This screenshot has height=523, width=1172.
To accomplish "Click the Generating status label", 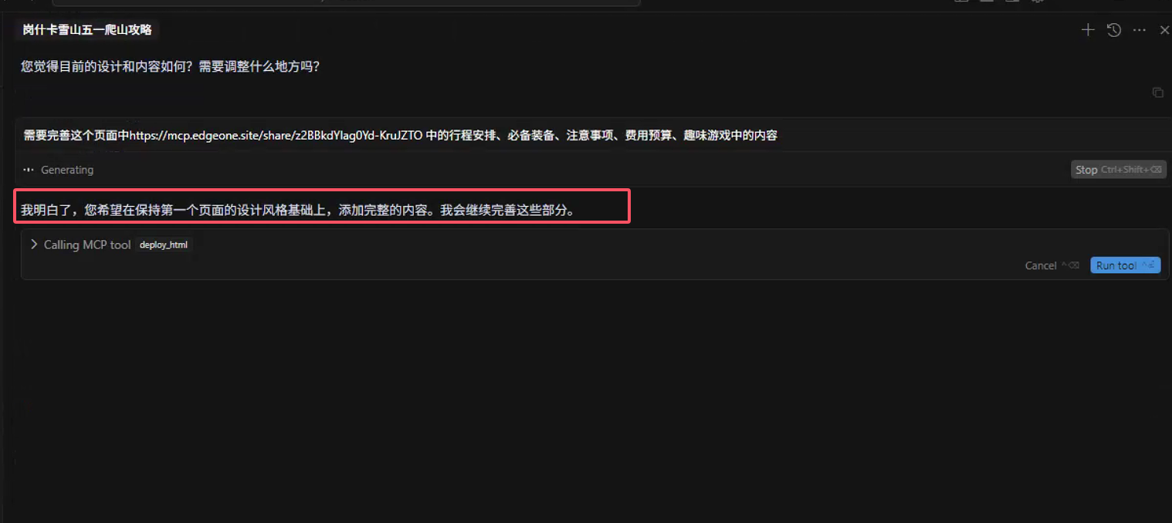I will 67,170.
